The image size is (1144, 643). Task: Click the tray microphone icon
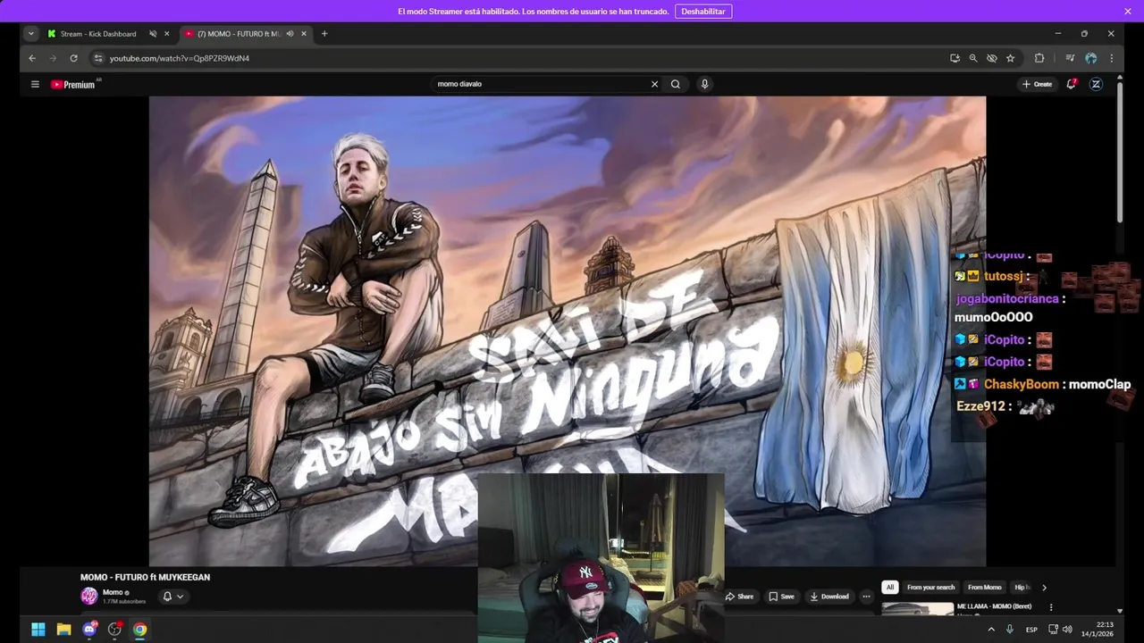point(1010,630)
